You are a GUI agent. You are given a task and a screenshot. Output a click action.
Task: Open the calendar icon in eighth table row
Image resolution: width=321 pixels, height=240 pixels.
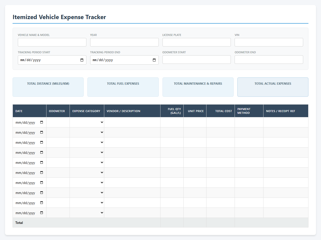(42, 193)
